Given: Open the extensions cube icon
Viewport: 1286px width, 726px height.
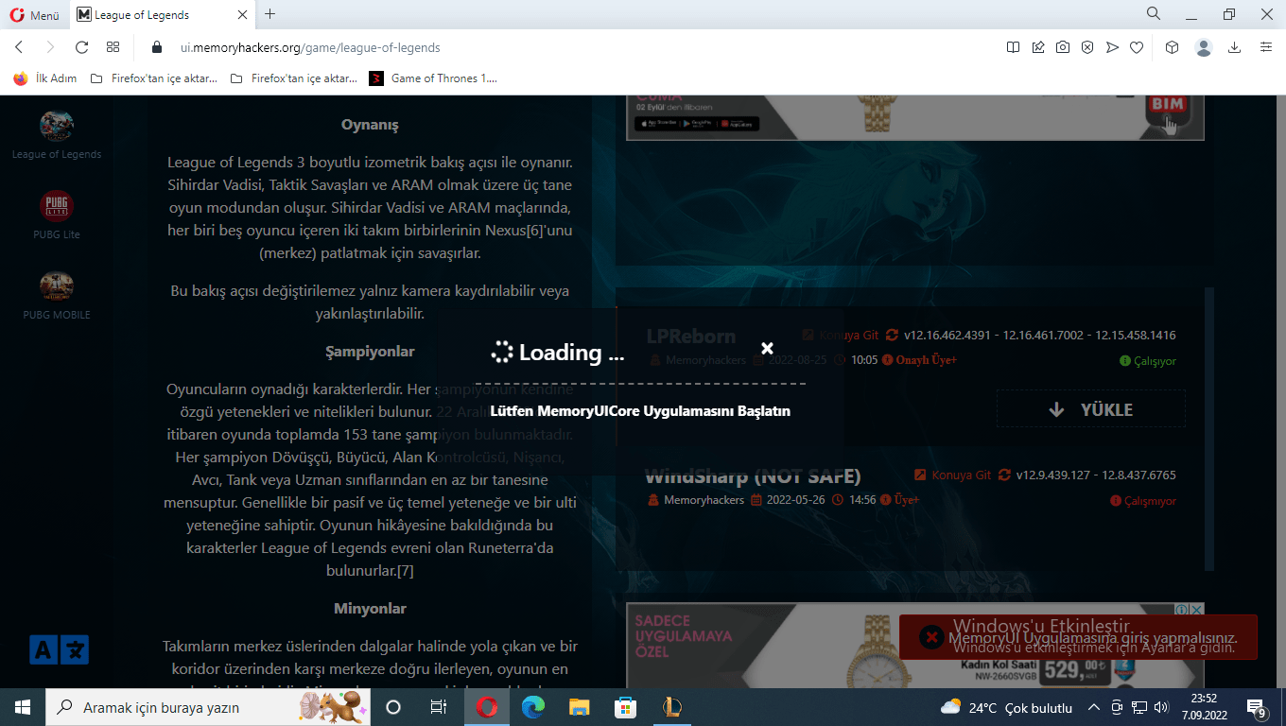Looking at the screenshot, I should [1172, 47].
